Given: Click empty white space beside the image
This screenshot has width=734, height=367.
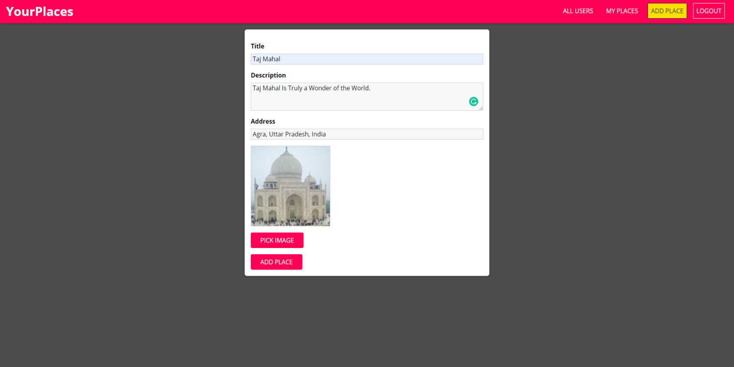Looking at the screenshot, I should (x=406, y=186).
